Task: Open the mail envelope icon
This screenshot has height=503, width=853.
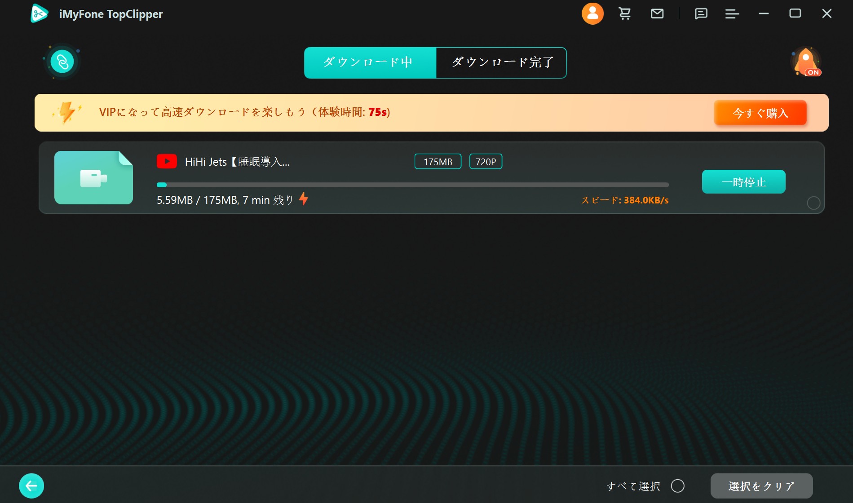Action: [x=657, y=14]
